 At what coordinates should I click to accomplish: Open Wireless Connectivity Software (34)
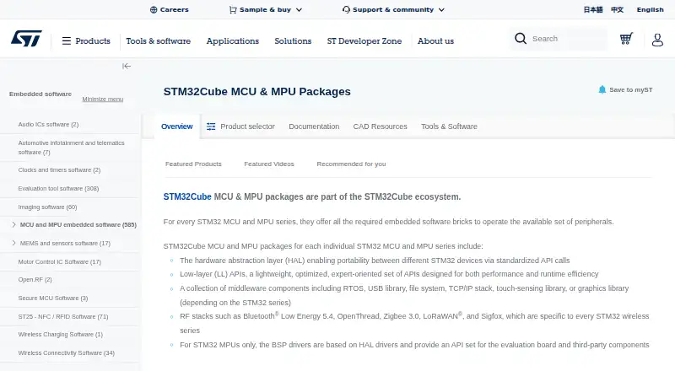click(x=67, y=353)
